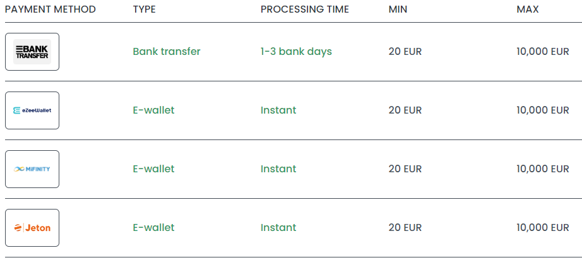Screen dimensions: 582x260
Task: Click '1-3 bank days' processing time
Action: point(296,52)
